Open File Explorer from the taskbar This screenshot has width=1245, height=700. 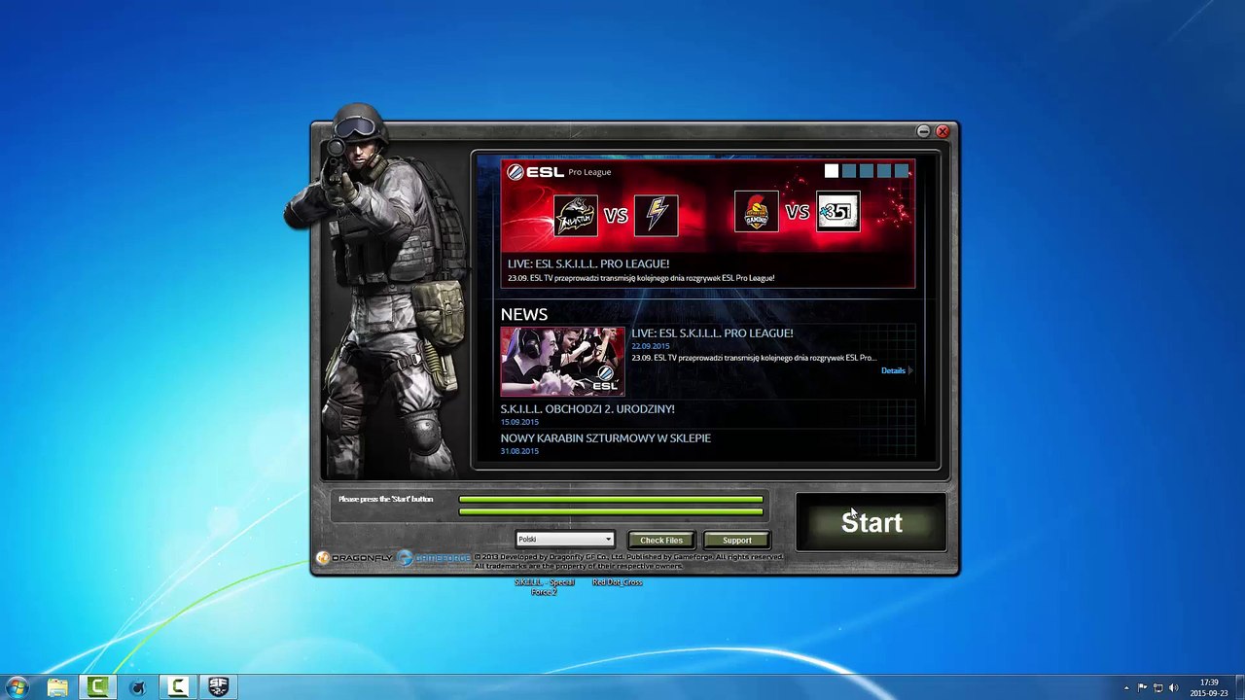tap(57, 687)
